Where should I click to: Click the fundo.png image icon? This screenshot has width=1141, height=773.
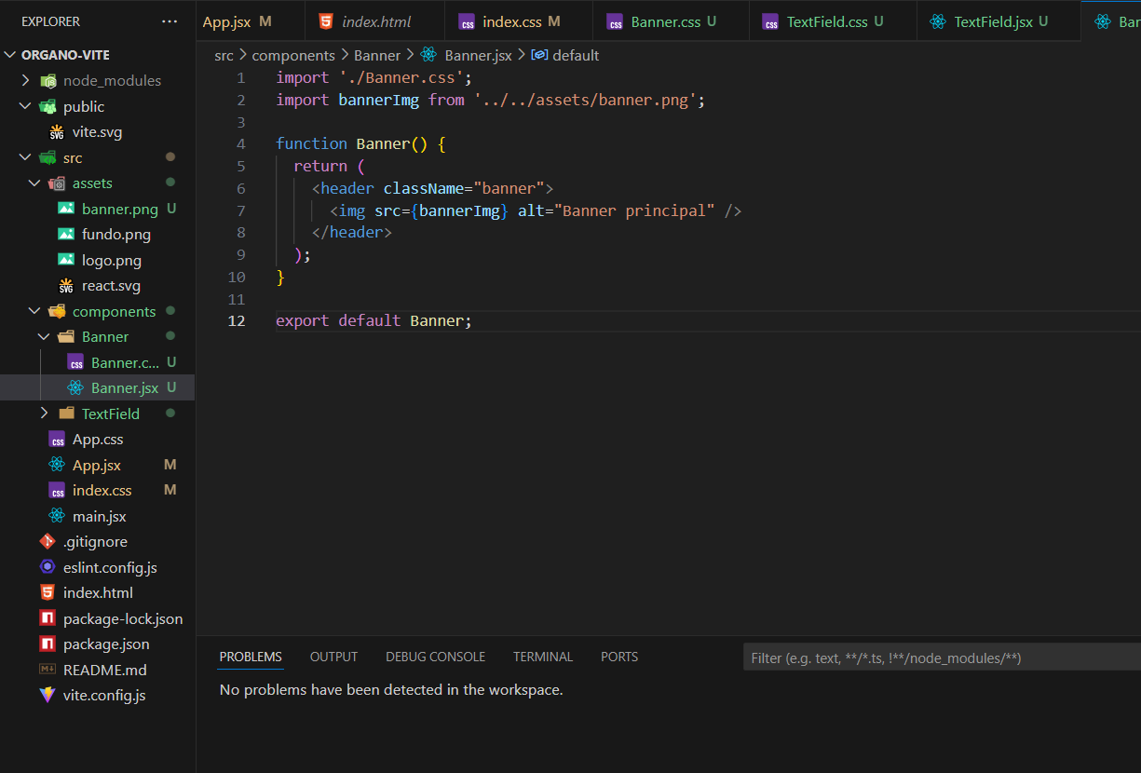tap(66, 235)
